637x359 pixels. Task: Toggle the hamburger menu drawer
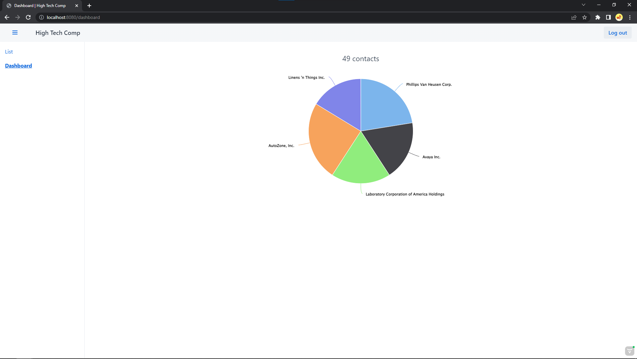coord(15,33)
